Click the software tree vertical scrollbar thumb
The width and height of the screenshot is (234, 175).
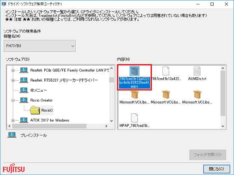[x=111, y=80]
